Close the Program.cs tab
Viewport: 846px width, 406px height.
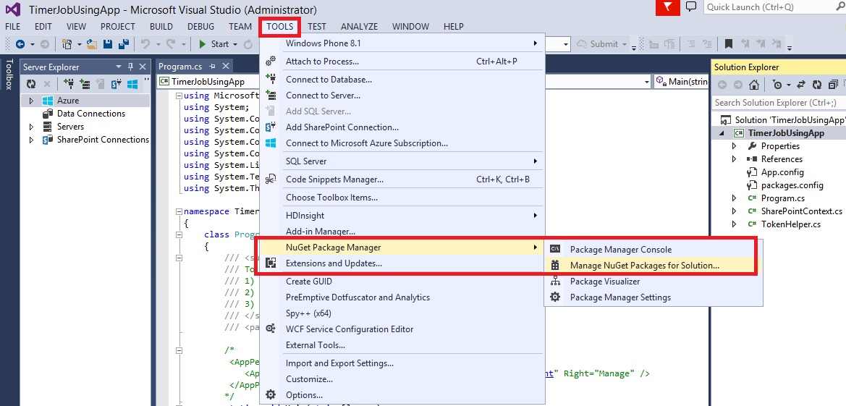point(226,67)
